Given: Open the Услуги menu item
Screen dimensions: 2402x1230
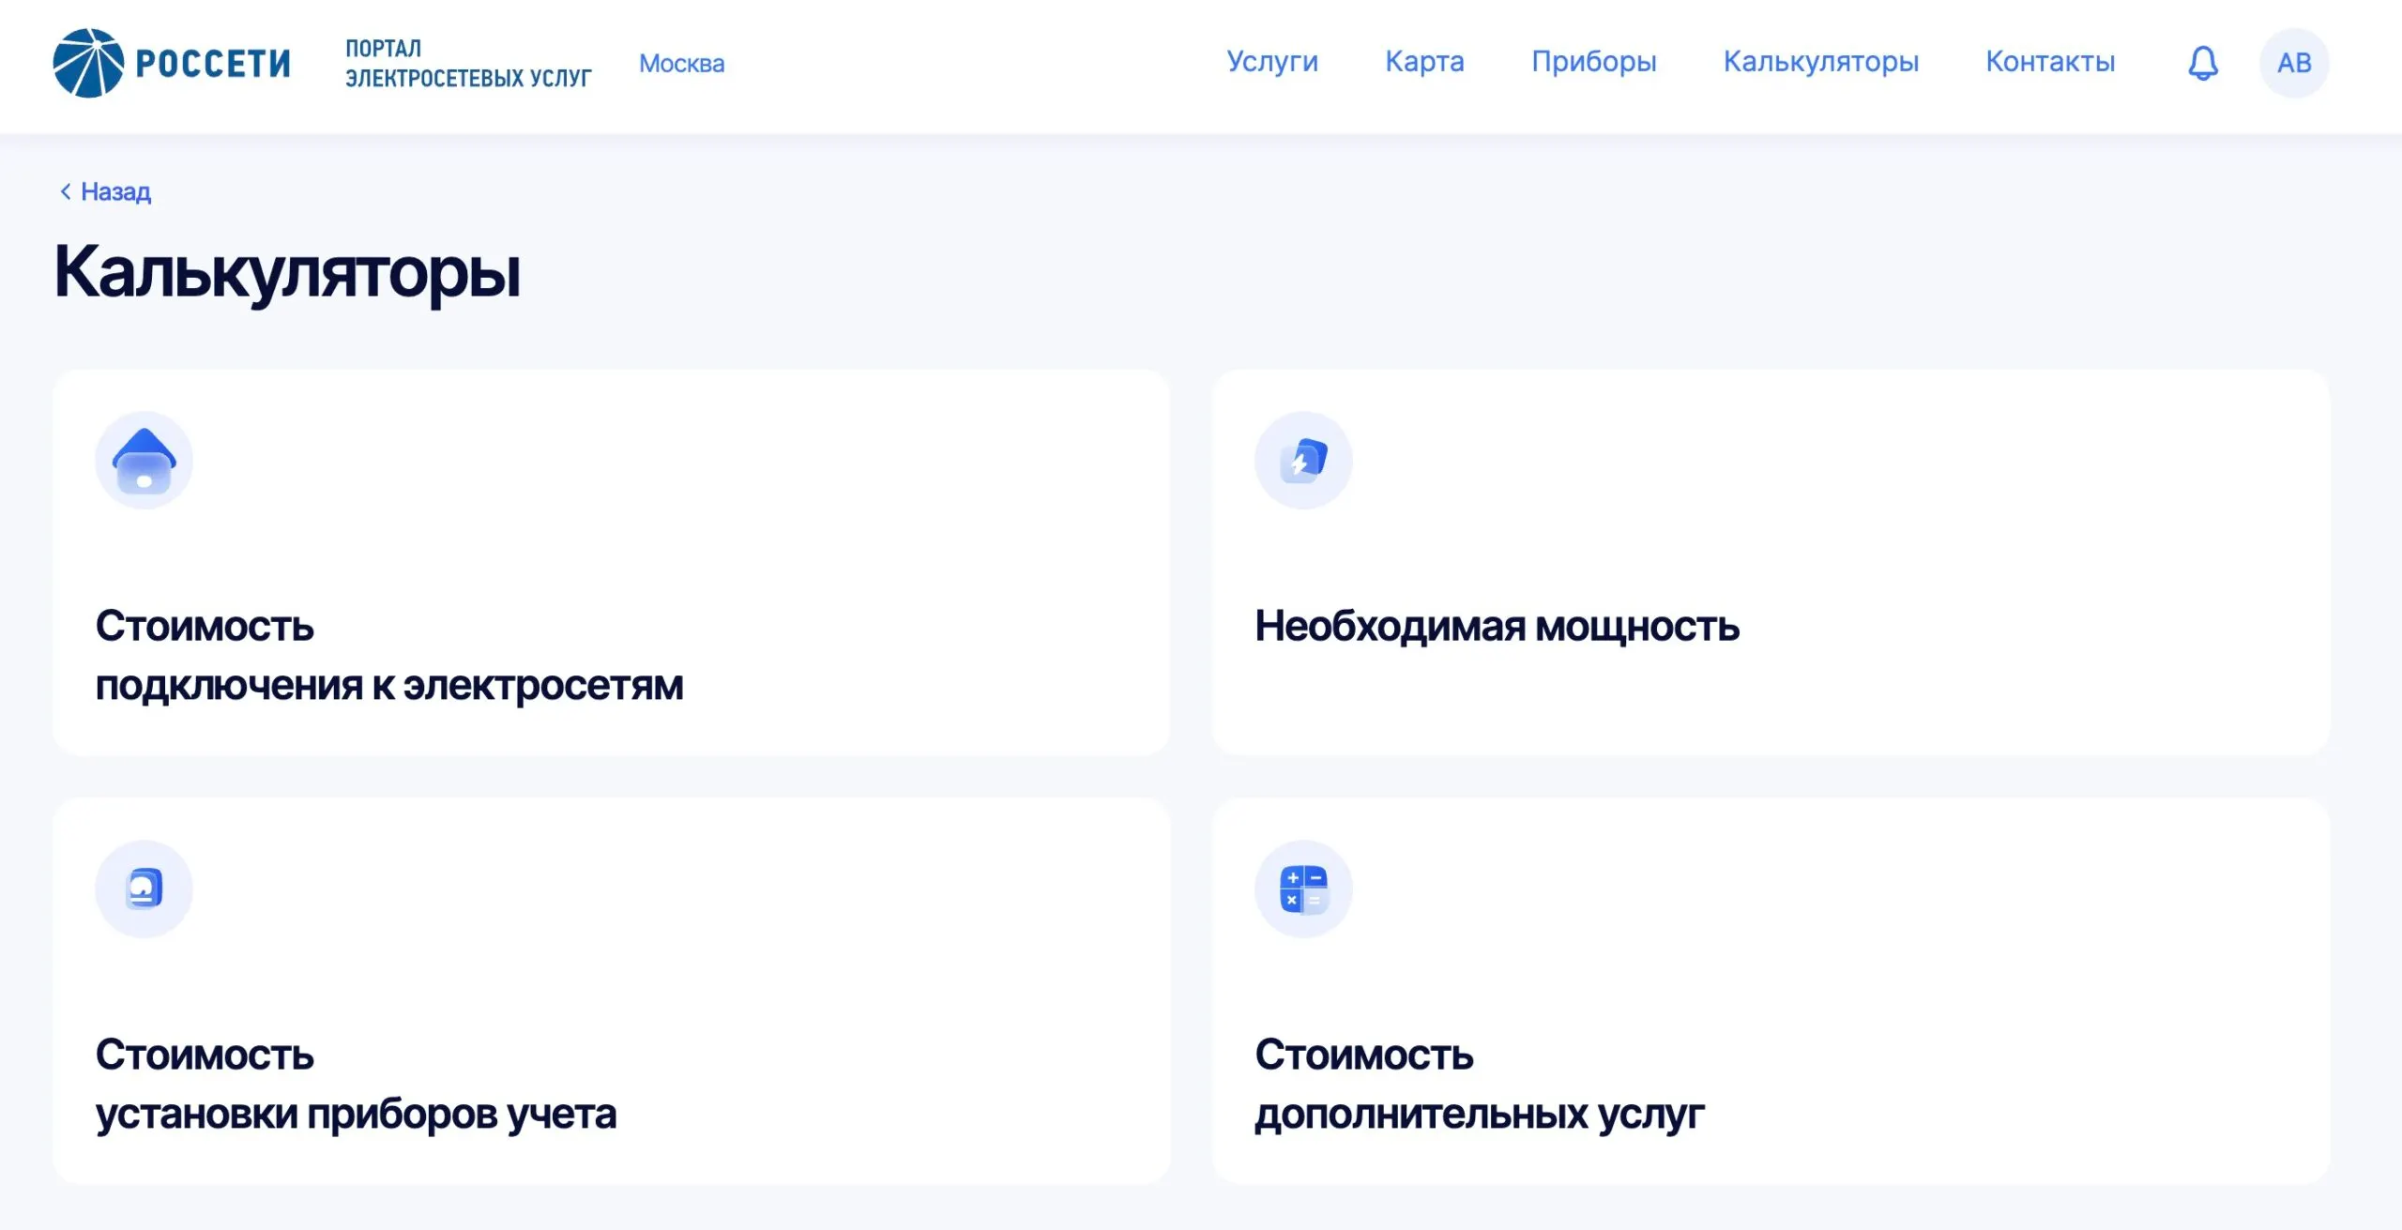Looking at the screenshot, I should [x=1272, y=62].
